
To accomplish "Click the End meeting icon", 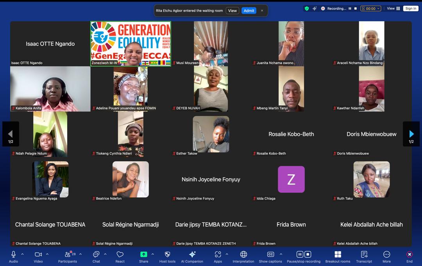I will (409, 254).
